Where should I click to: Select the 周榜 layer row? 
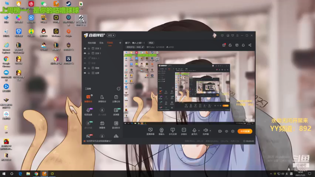[102, 68]
